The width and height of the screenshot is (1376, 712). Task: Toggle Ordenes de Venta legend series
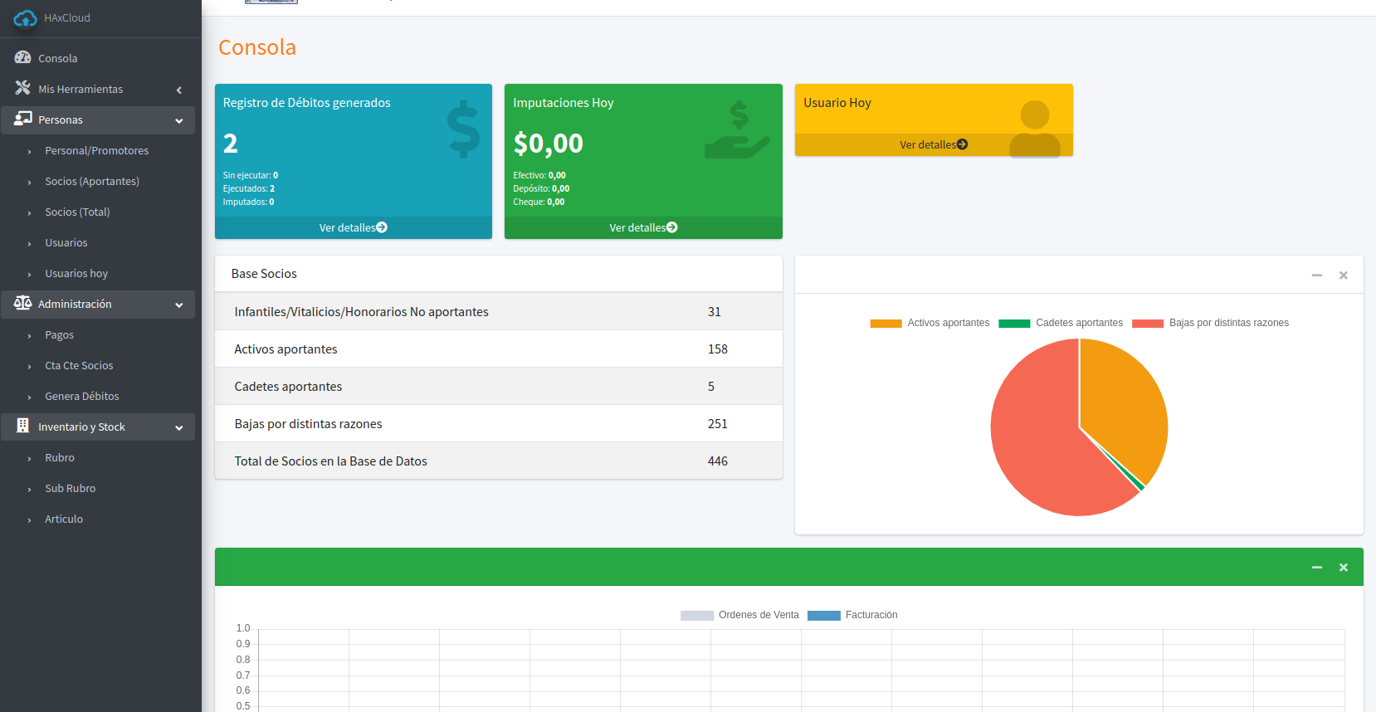[739, 615]
